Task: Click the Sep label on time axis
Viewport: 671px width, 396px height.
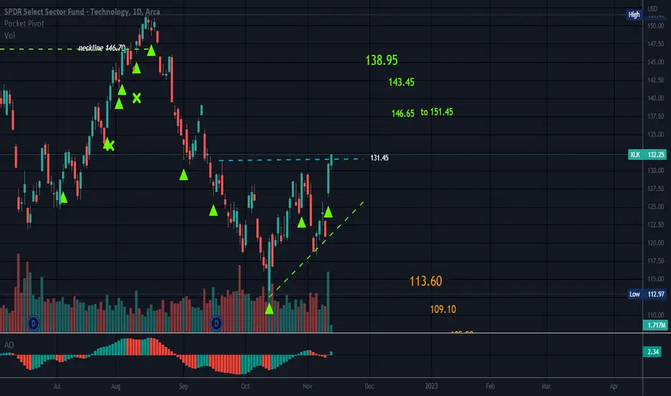Action: [x=184, y=386]
